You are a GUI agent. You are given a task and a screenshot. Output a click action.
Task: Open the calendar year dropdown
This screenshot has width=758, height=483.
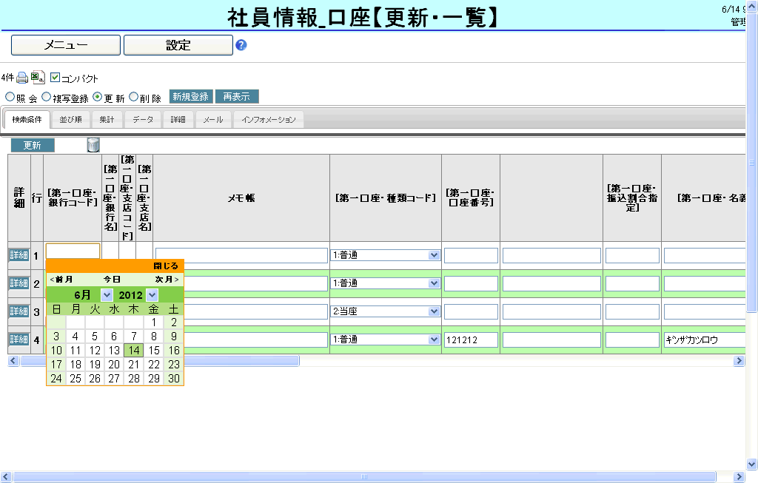click(x=152, y=294)
